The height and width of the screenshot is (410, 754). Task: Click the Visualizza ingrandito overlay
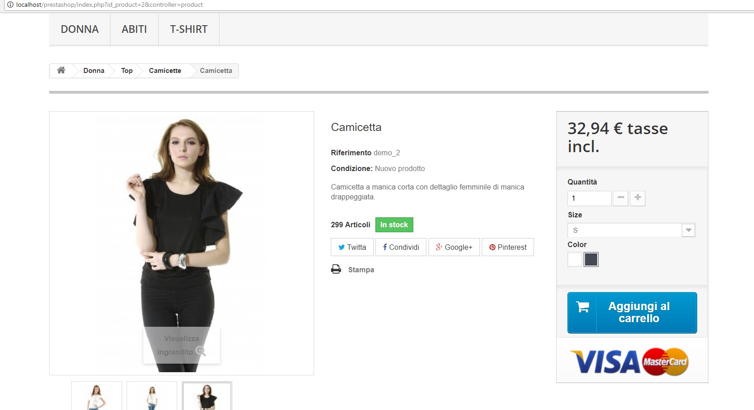click(x=182, y=345)
